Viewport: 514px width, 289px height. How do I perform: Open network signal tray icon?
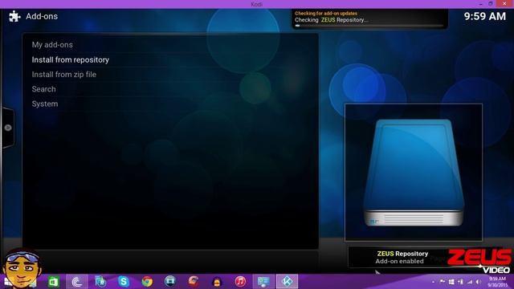coord(470,282)
